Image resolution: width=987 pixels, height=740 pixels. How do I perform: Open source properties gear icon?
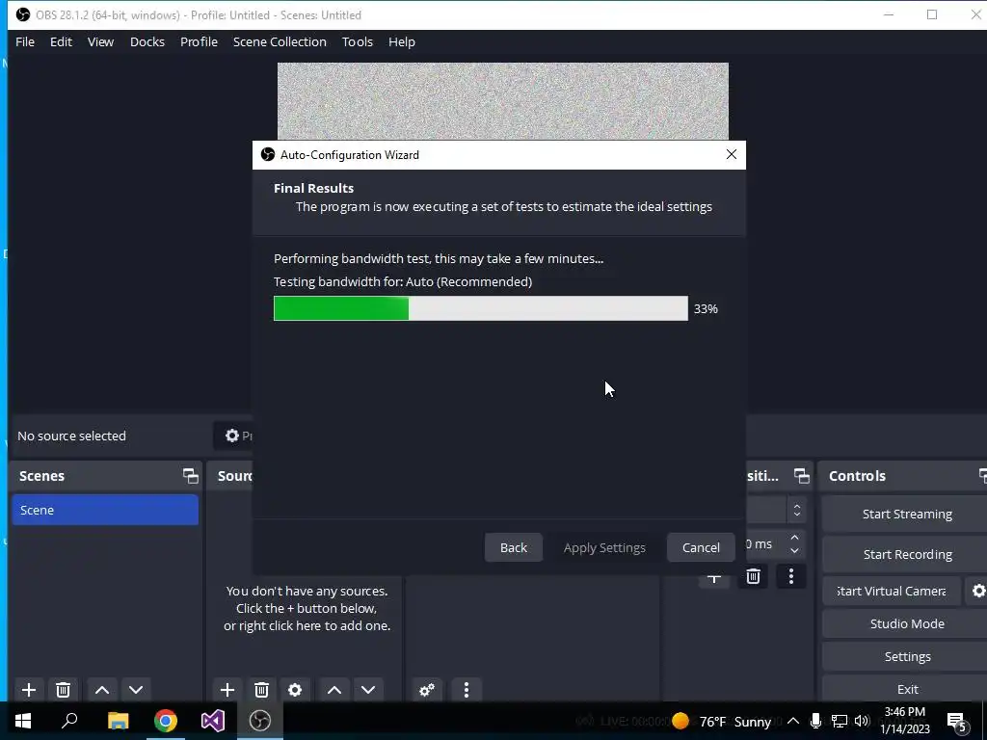point(295,690)
